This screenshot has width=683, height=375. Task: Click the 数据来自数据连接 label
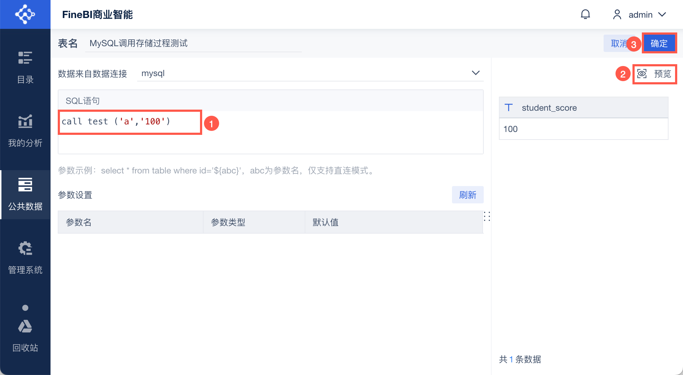92,74
